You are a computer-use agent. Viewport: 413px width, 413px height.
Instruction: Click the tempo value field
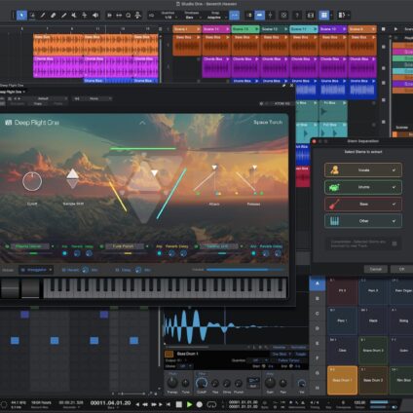359,402
